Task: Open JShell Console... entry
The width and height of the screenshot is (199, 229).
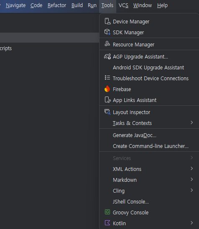Action: [131, 202]
